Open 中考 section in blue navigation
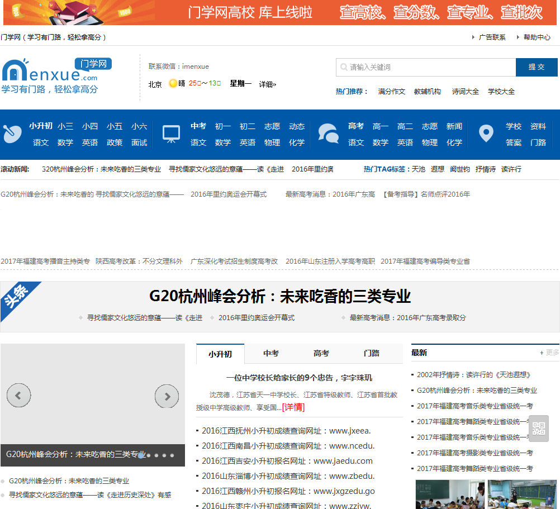The image size is (560, 509). 198,126
